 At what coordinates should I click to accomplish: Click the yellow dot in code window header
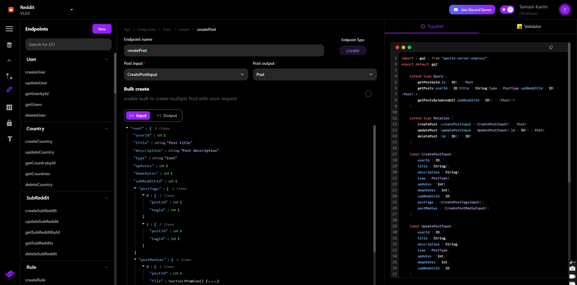(403, 47)
